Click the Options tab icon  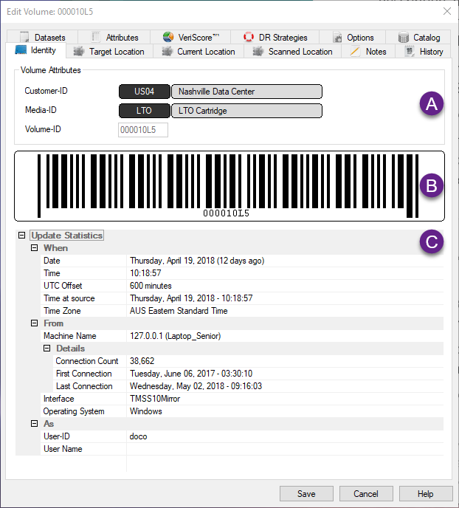pyautogui.click(x=338, y=37)
